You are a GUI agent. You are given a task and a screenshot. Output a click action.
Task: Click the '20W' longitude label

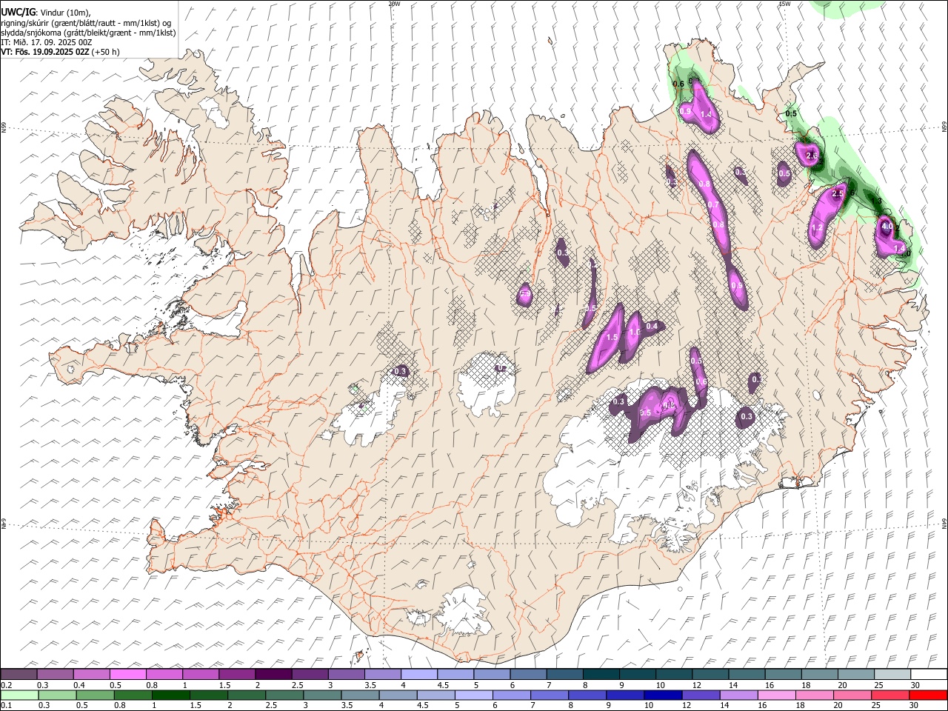tap(394, 4)
